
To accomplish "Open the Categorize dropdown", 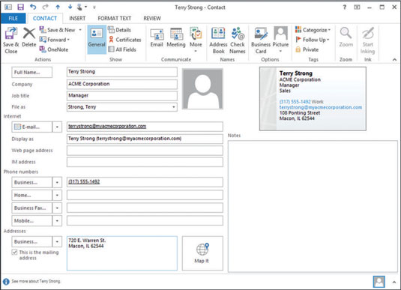I will (313, 30).
